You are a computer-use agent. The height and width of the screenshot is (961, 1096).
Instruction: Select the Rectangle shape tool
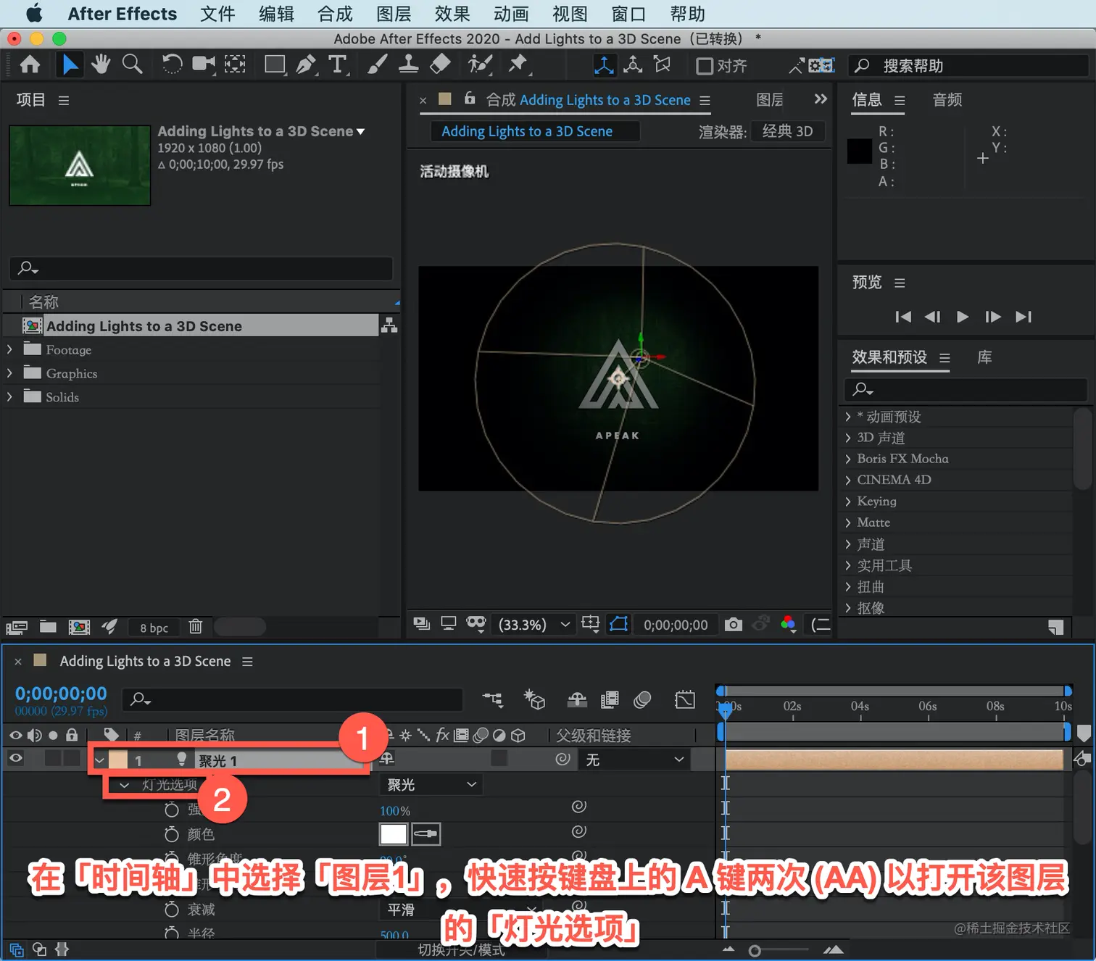(x=275, y=65)
